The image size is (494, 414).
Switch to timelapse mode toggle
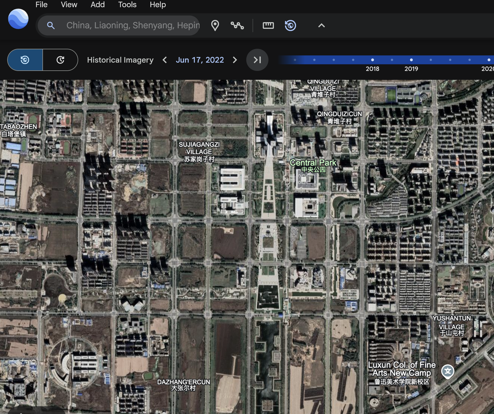(x=60, y=60)
